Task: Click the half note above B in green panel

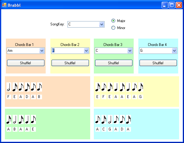Action: click(x=15, y=119)
